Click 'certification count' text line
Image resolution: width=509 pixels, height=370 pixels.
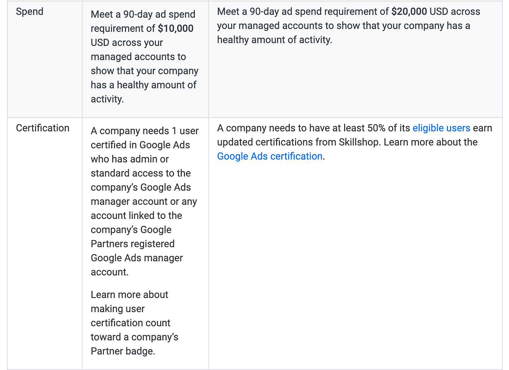point(130,323)
